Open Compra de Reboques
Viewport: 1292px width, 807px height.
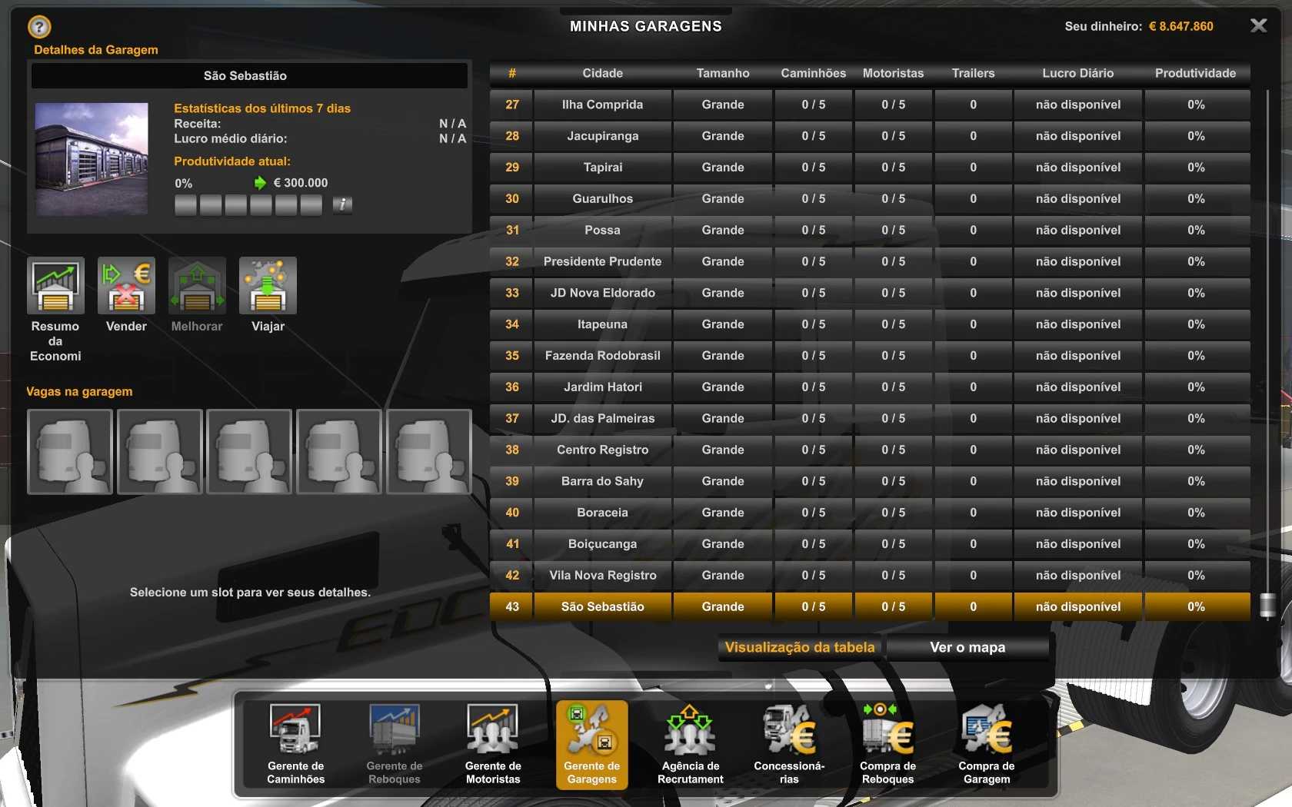(887, 743)
